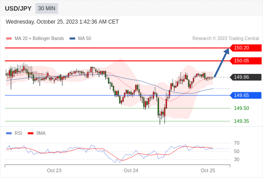The image size is (263, 178).
Task: Click the 'Research © 2023 Trading Central' credit
Action: pyautogui.click(x=226, y=39)
